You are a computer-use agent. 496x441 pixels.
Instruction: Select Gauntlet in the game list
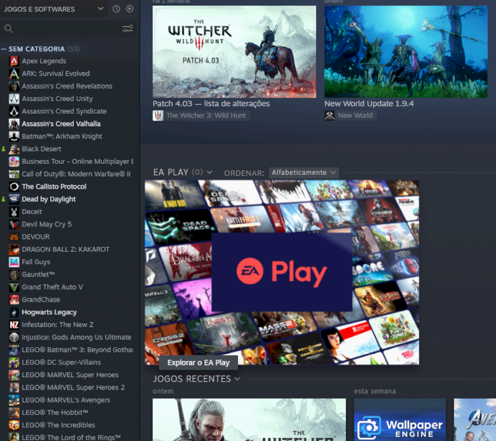[38, 274]
